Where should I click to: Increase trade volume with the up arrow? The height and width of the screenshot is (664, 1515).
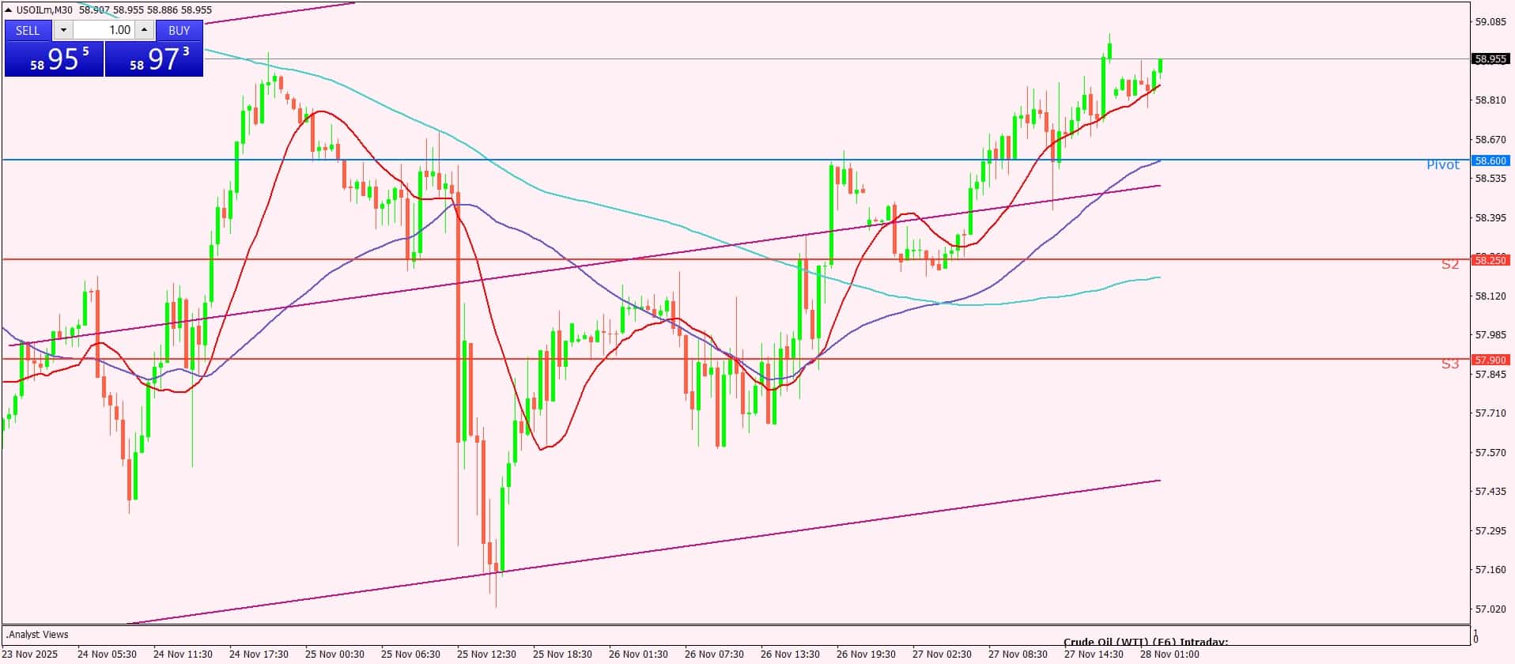(144, 30)
